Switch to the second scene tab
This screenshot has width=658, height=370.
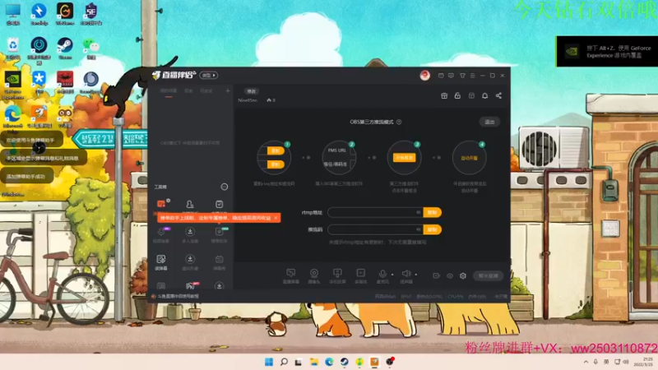tap(189, 90)
